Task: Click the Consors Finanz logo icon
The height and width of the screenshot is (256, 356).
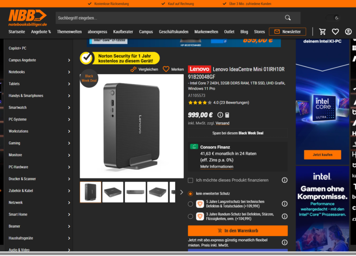Action: click(x=194, y=147)
